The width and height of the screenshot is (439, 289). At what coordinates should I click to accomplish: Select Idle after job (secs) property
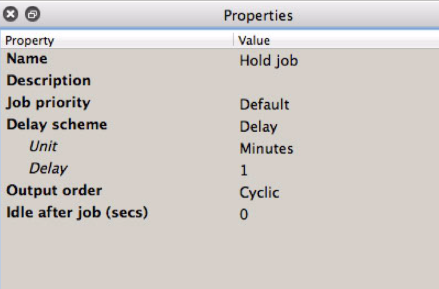(x=77, y=213)
